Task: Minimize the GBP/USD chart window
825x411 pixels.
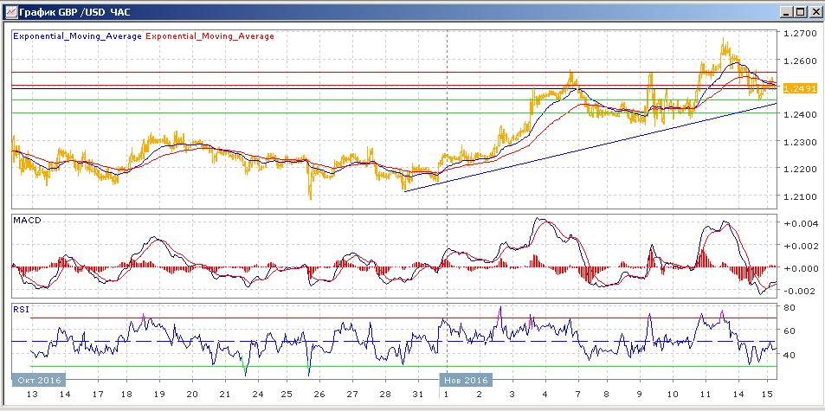Action: (x=787, y=11)
